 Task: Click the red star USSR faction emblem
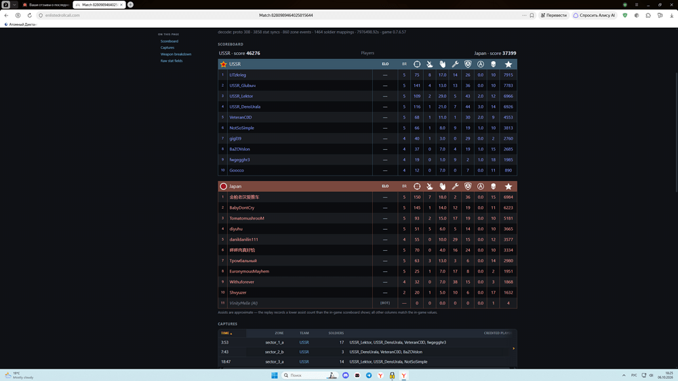[x=224, y=64]
